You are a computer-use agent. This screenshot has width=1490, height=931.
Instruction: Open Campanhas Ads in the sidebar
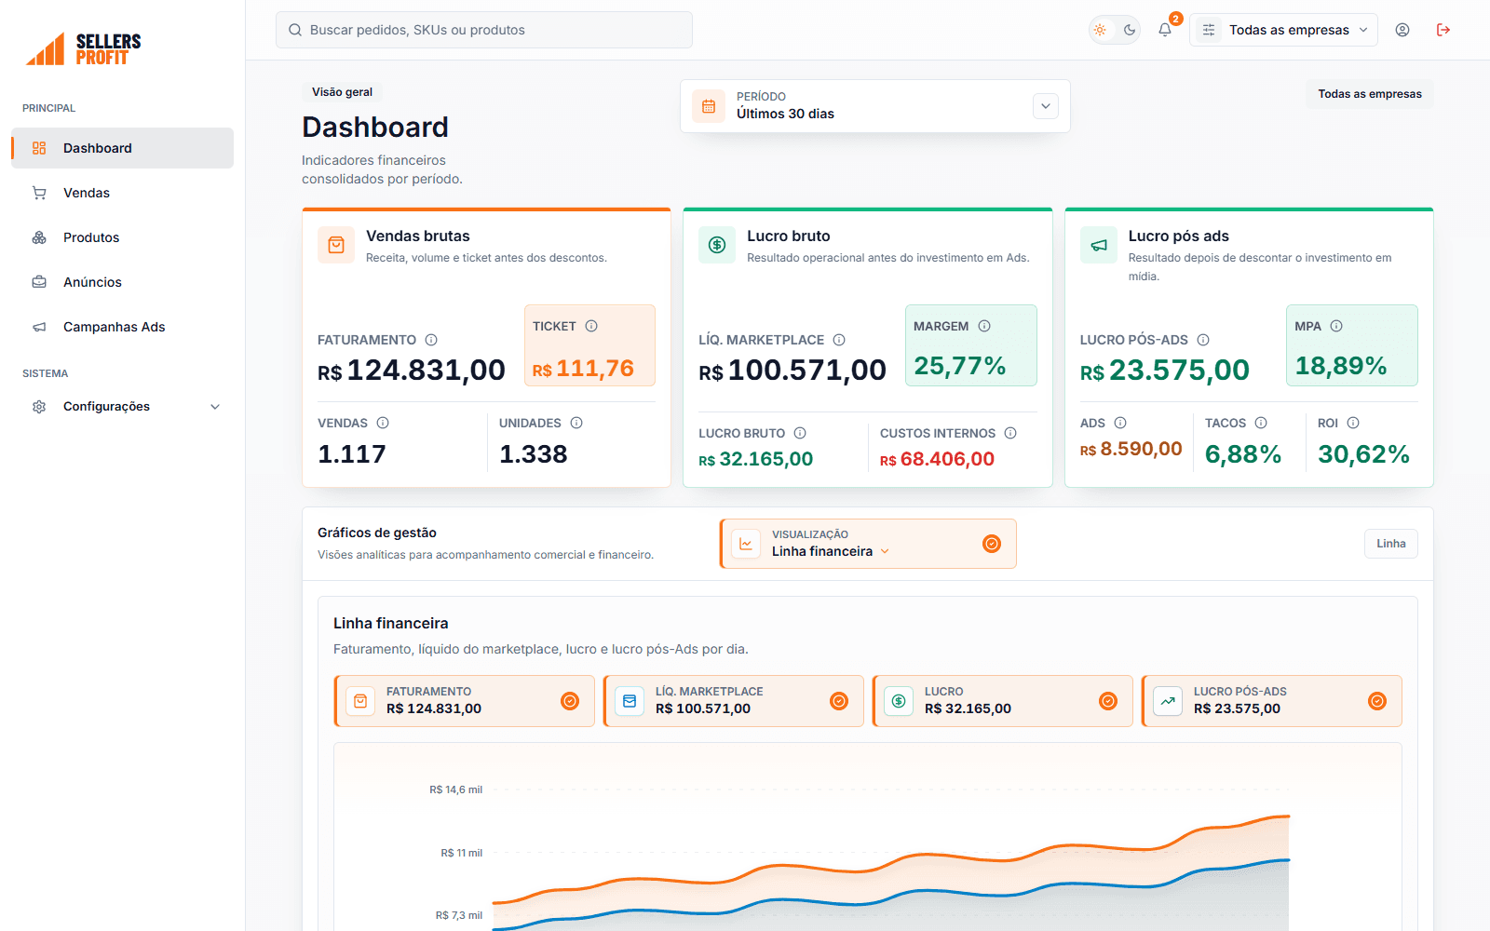[122, 327]
